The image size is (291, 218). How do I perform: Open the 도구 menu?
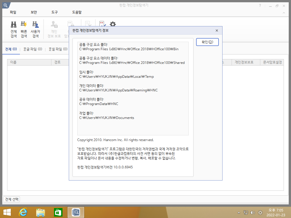coord(55,12)
